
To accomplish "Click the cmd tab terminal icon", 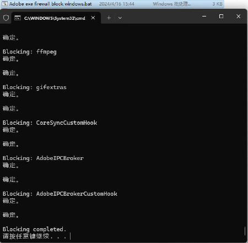I will pyautogui.click(x=18, y=18).
